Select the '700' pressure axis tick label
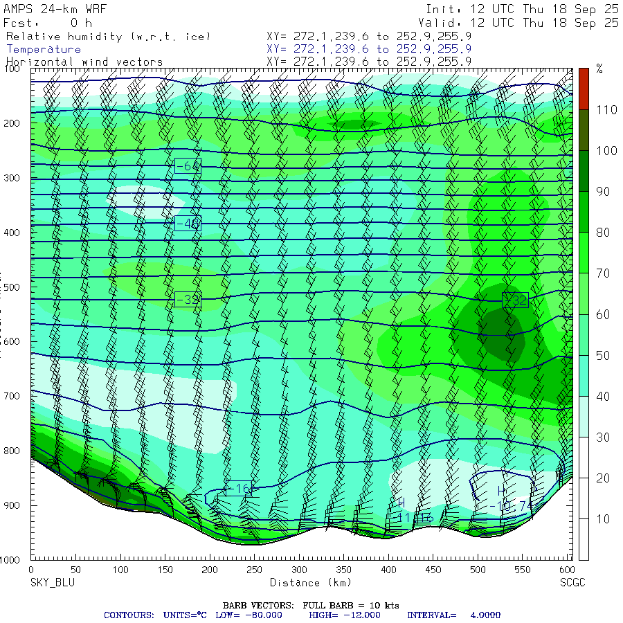The image size is (623, 623). [x=12, y=396]
